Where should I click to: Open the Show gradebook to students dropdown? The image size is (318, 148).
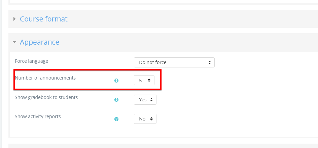145,100
